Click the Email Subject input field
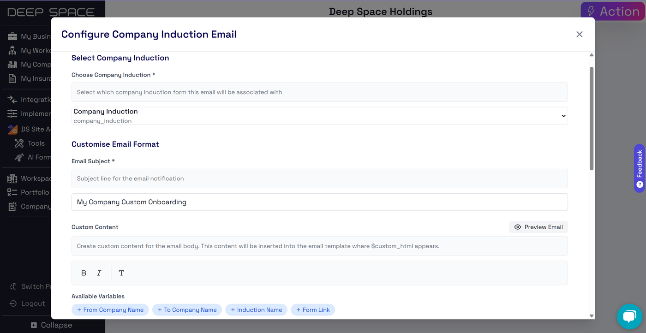646x333 pixels. pyautogui.click(x=319, y=202)
